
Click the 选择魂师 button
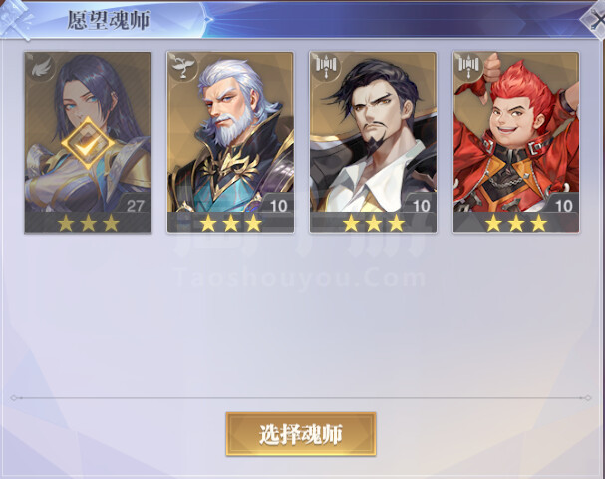tap(301, 434)
